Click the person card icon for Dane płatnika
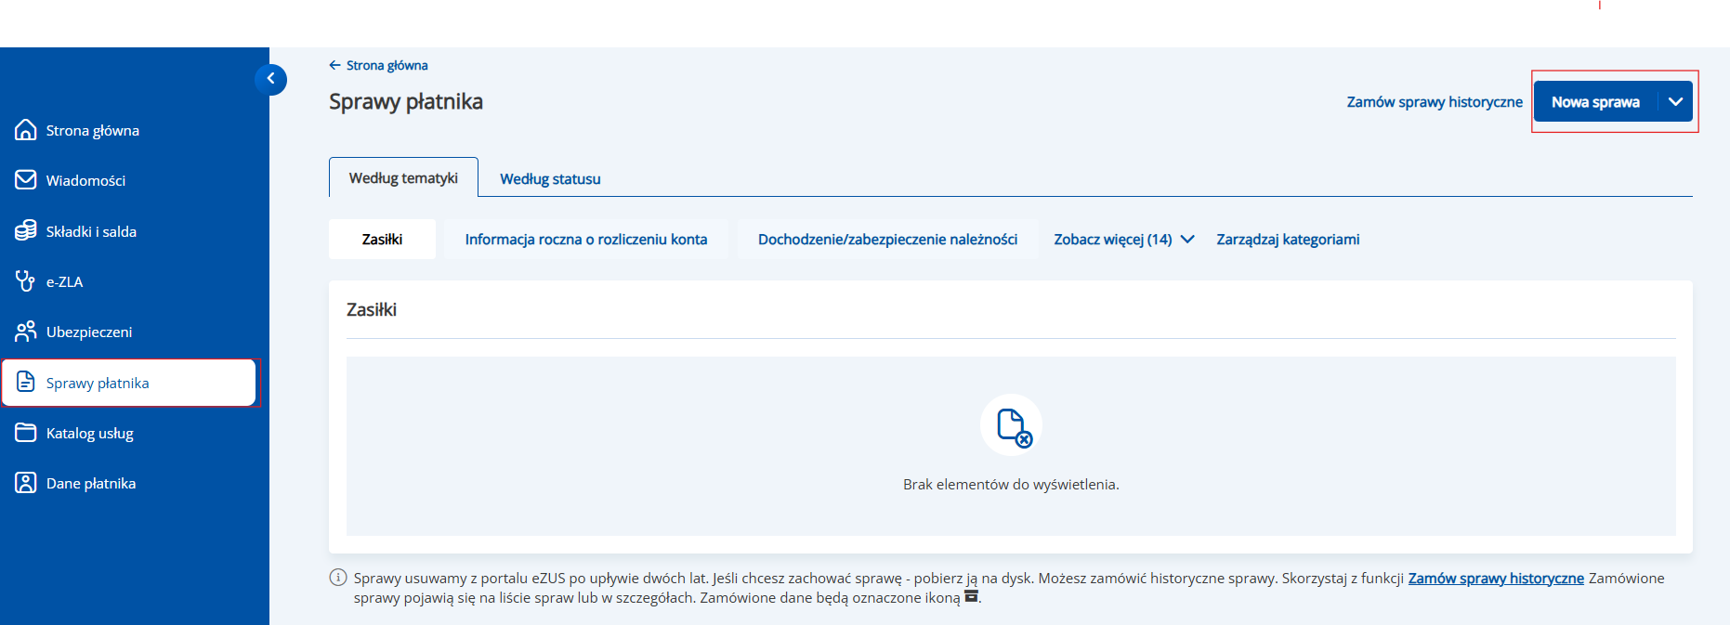 [26, 483]
